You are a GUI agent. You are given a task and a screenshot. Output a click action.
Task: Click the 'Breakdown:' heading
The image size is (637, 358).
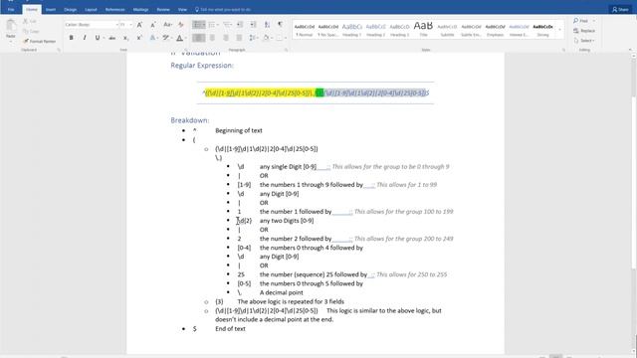[190, 120]
